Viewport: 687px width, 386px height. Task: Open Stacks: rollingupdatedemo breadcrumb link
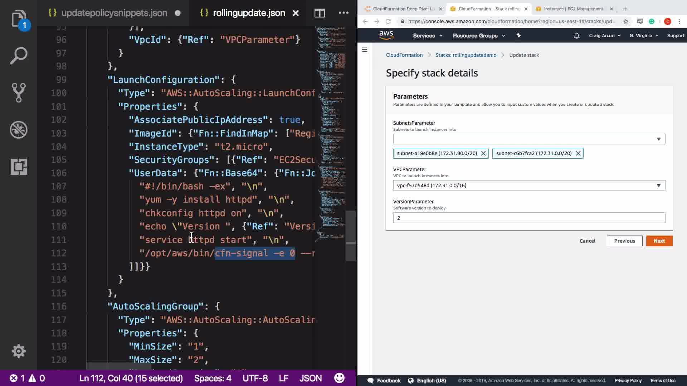pyautogui.click(x=466, y=55)
